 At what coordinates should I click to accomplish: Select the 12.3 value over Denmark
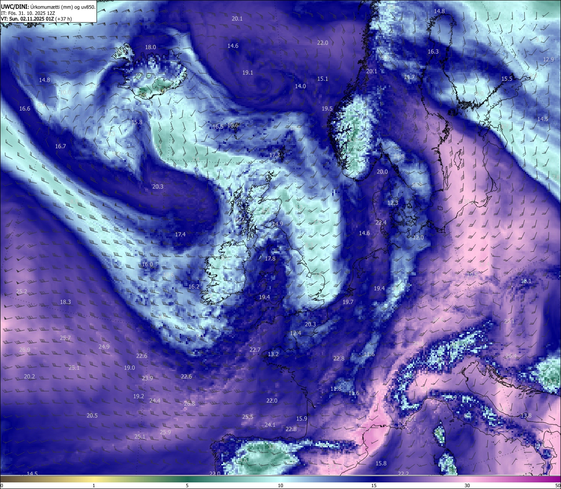point(393,203)
